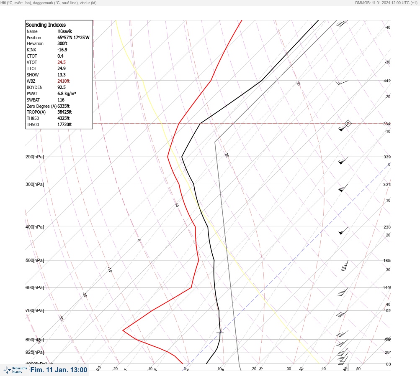Click the TH850 value "4325ft"
420x376 pixels.
coord(64,118)
